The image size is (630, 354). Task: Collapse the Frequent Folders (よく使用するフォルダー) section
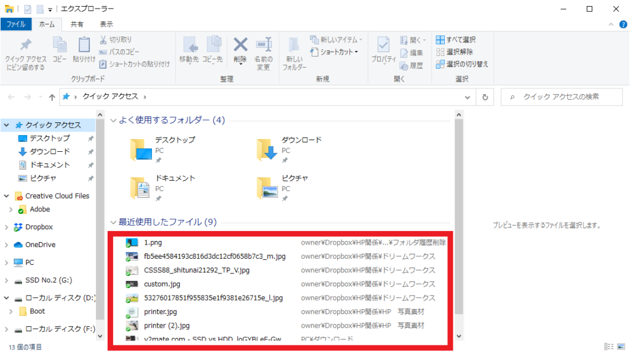[x=113, y=120]
